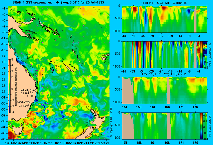213x145 pixels.
Task: Click the '© Copyright CSIRO 2006' text
Action: [111, 122]
